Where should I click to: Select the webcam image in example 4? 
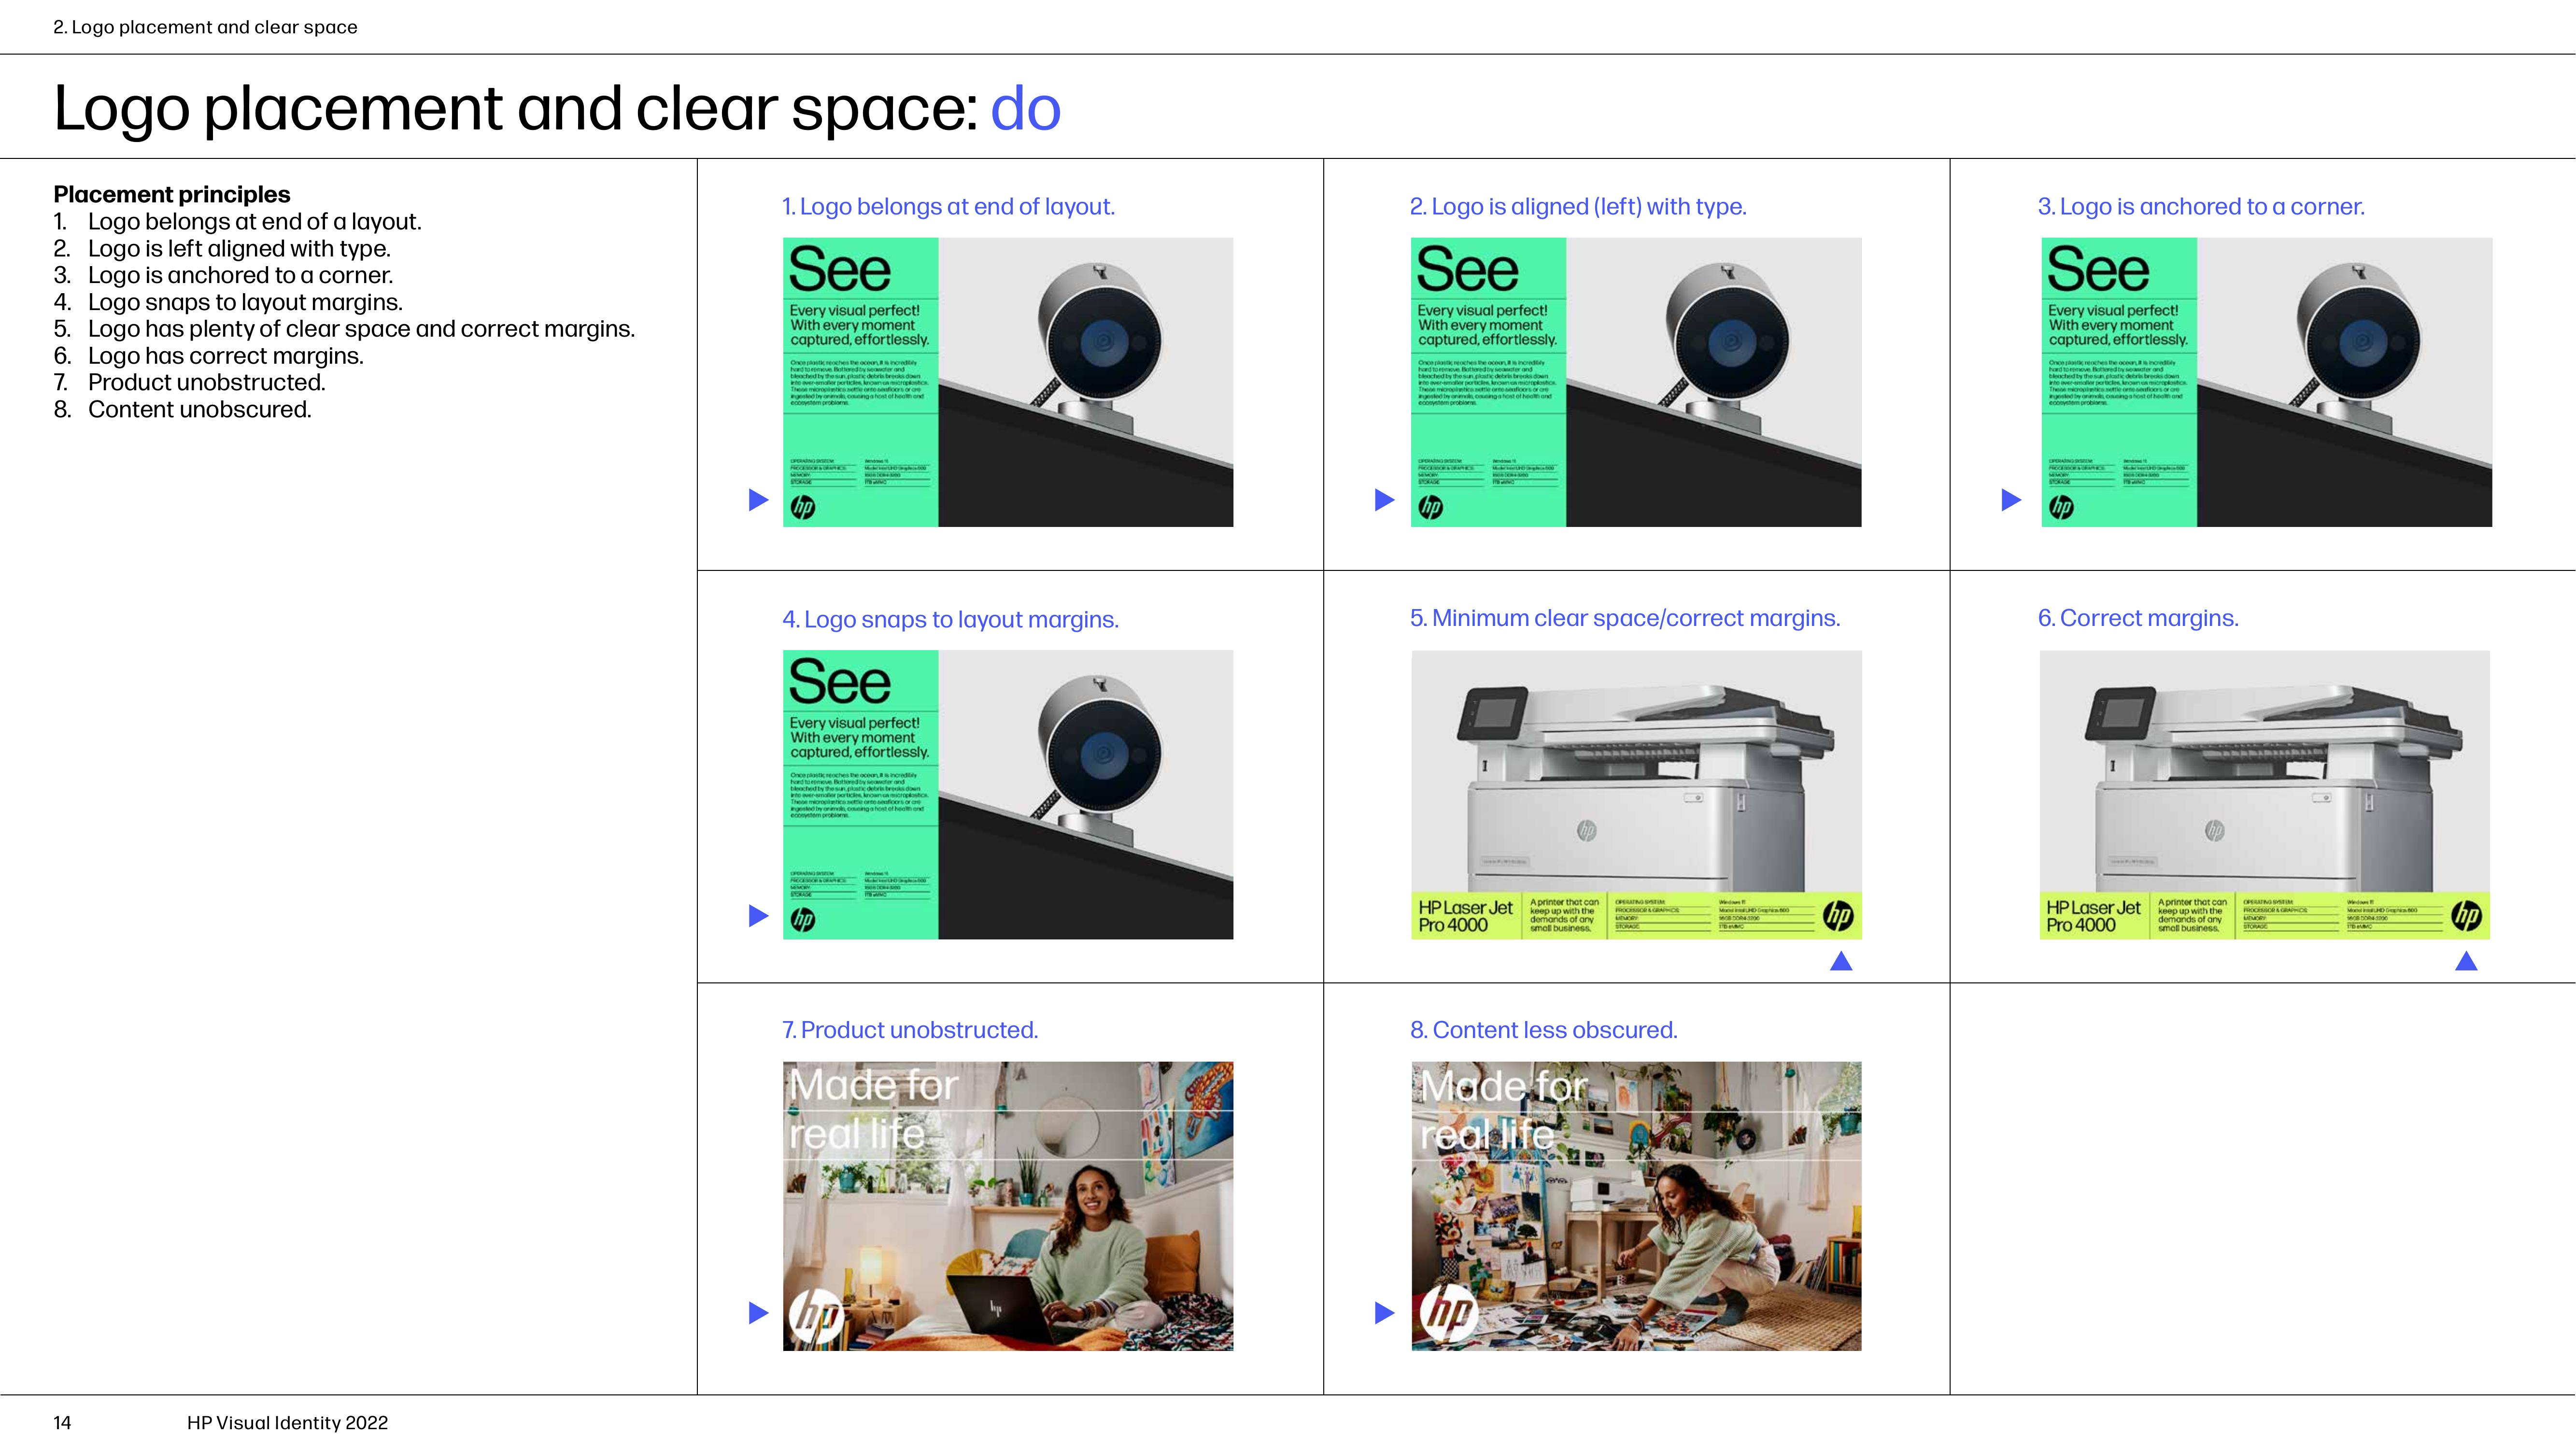[x=1086, y=795]
